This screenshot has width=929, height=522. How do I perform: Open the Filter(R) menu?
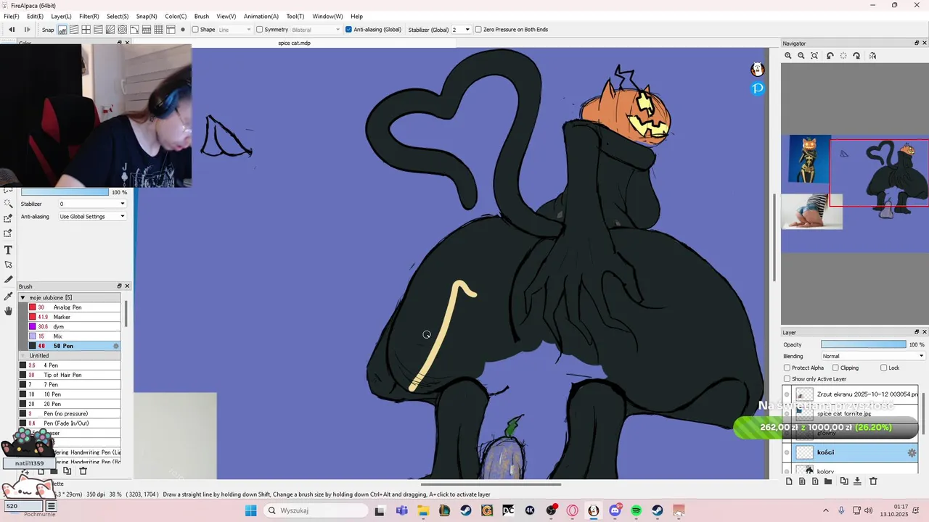coord(89,16)
